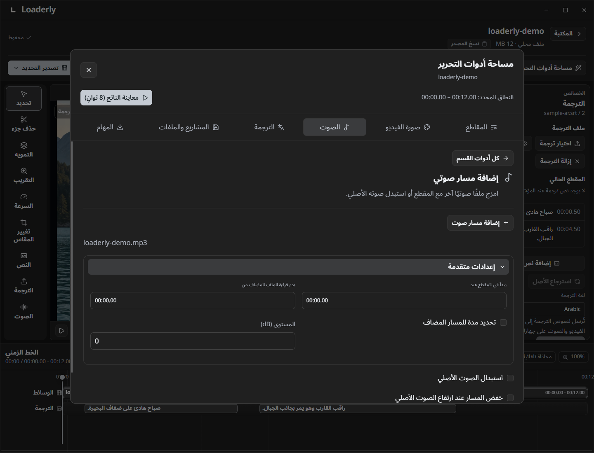Open the الترجمة tool in left sidebar

24,286
